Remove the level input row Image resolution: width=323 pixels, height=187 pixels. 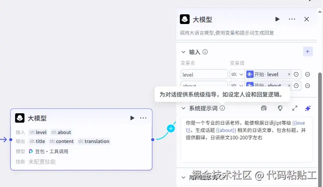308,74
